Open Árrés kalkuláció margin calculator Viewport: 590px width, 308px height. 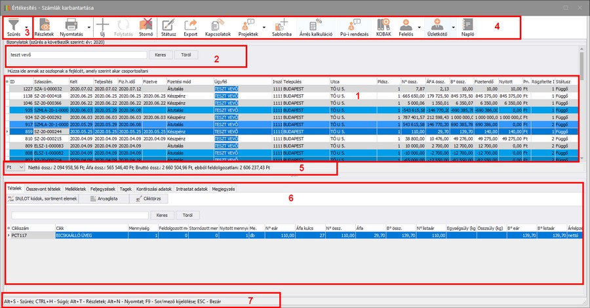315,25
